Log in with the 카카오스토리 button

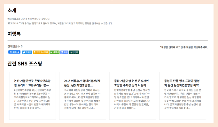(x=41, y=52)
